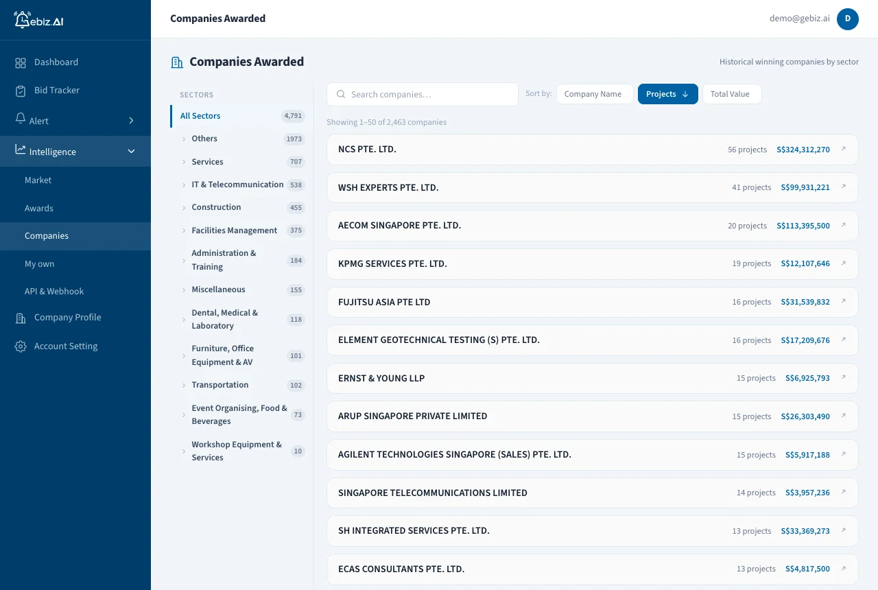Click the Alert bell icon

point(21,119)
